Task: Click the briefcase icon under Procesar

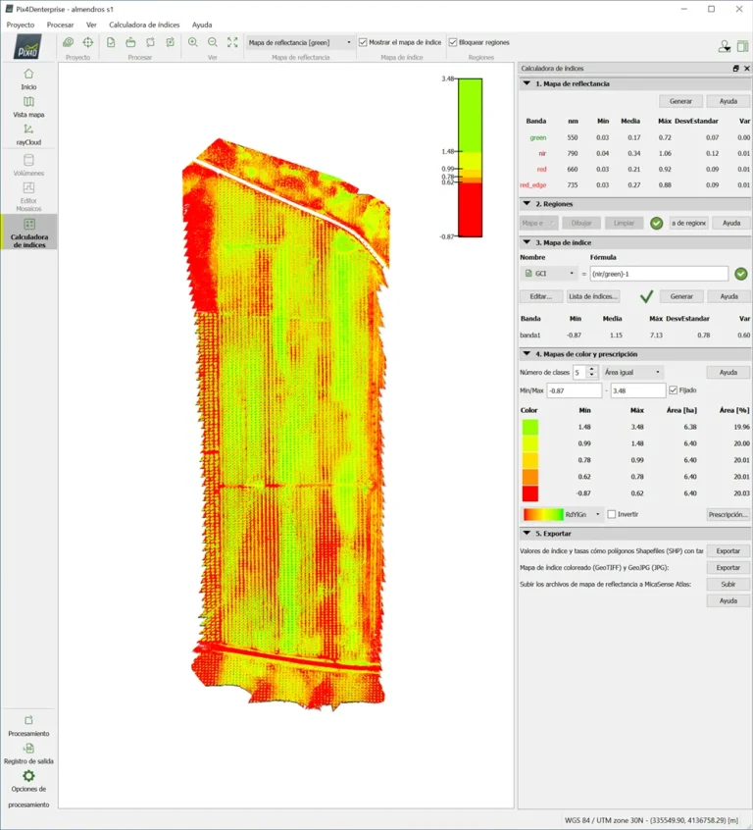Action: [130, 42]
